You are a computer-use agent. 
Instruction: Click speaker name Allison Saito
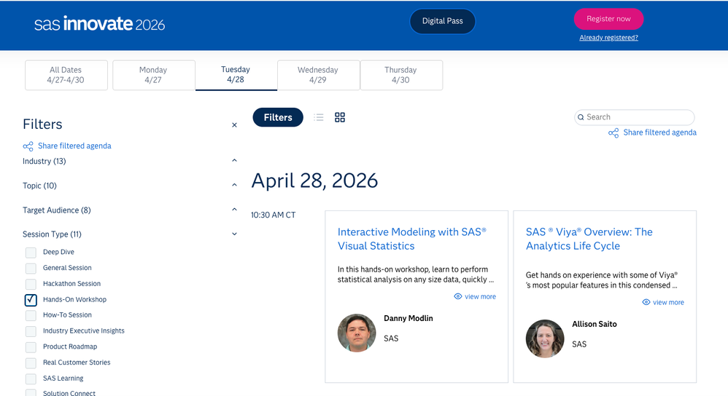click(x=595, y=324)
